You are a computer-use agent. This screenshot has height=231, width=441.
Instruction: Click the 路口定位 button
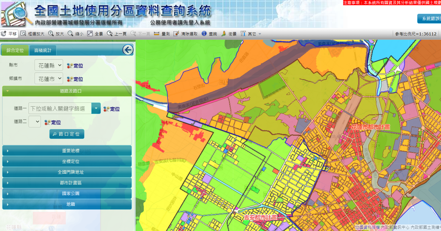click(x=67, y=134)
